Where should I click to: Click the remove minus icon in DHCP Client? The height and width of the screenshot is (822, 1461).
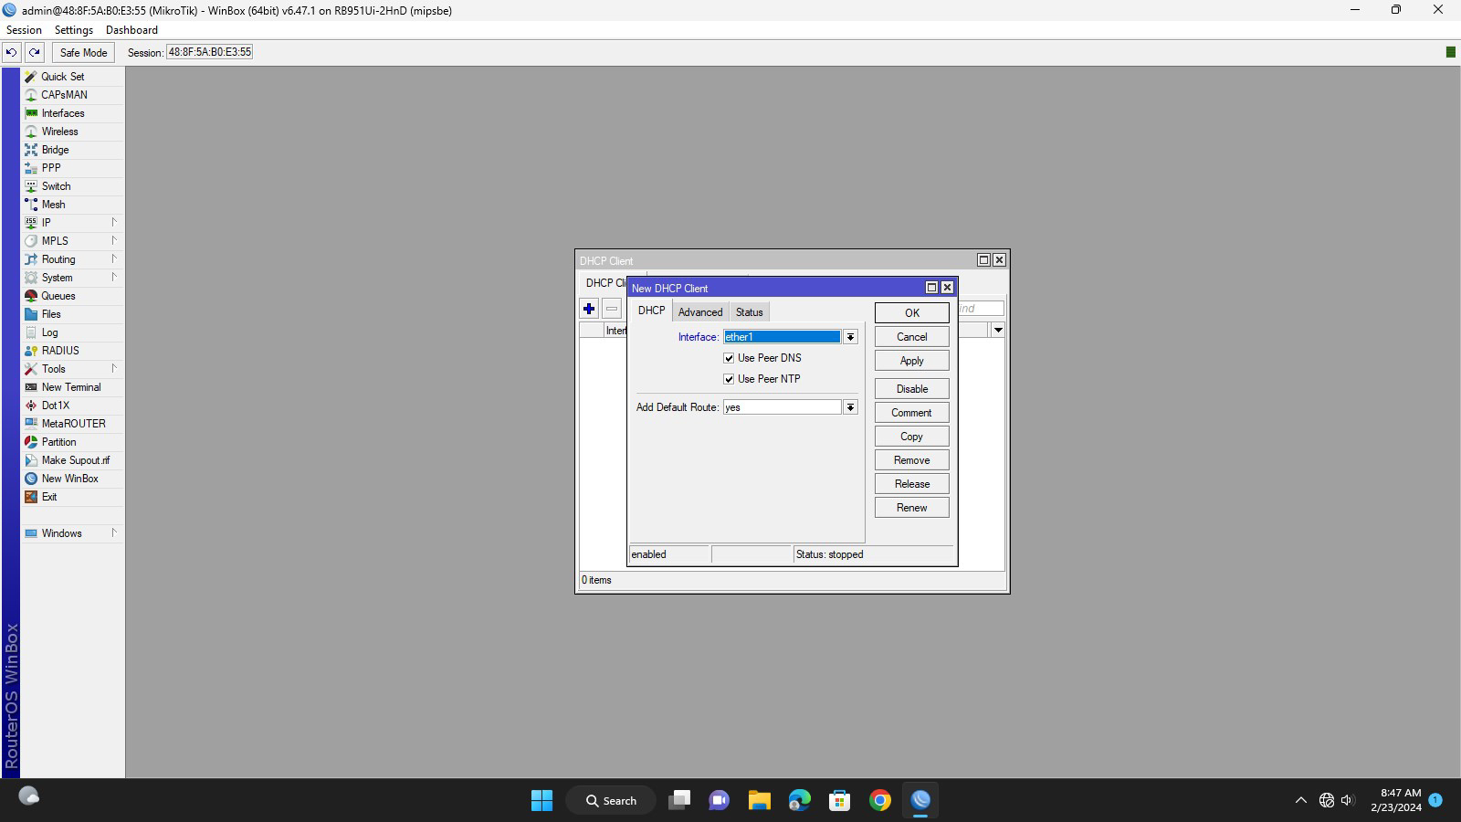coord(612,309)
